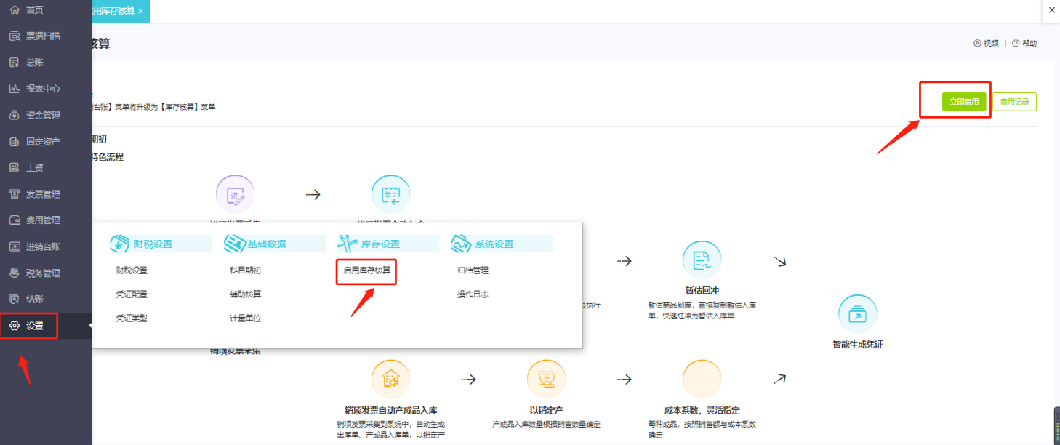Click the 暂估回冲 heading text
Viewport: 1060px width, 445px height.
pos(702,291)
